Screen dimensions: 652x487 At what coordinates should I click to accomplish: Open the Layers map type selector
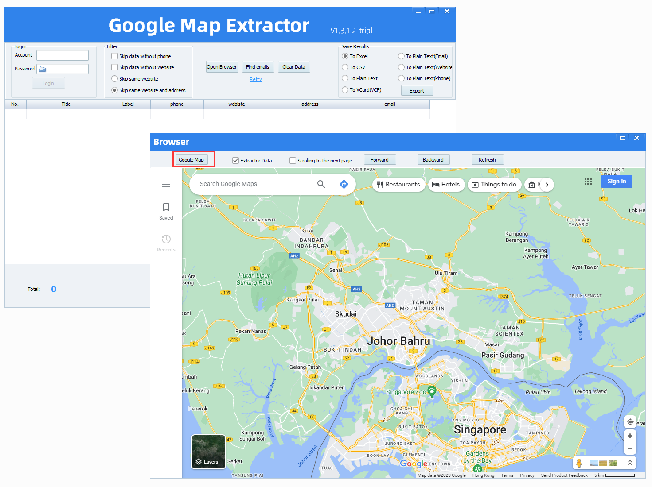208,452
